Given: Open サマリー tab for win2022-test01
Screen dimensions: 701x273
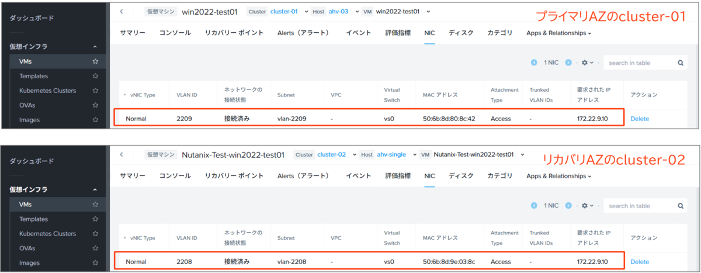Looking at the screenshot, I should [x=133, y=33].
